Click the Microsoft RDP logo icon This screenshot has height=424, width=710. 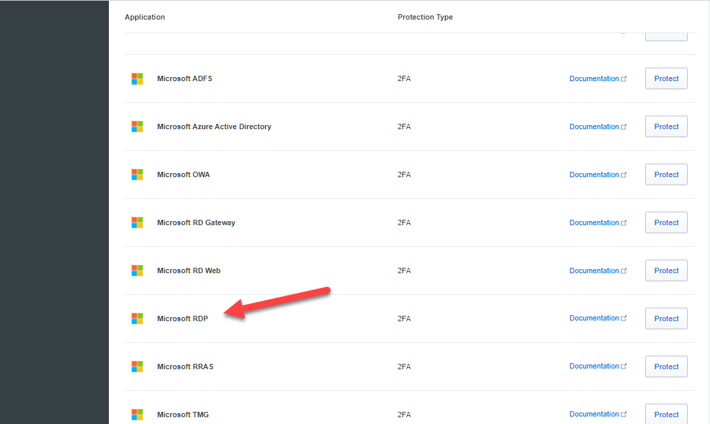[137, 319]
